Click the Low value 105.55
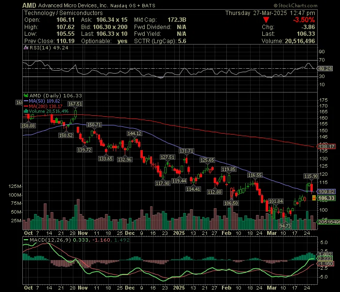This screenshot has height=292, width=340. tap(66, 34)
